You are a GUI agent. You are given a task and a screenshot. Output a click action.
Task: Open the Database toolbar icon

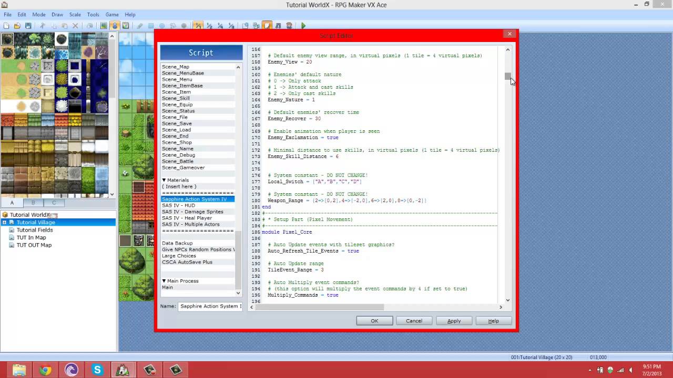(x=245, y=26)
